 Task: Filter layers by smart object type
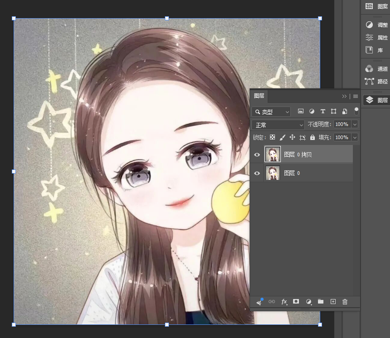pyautogui.click(x=345, y=111)
